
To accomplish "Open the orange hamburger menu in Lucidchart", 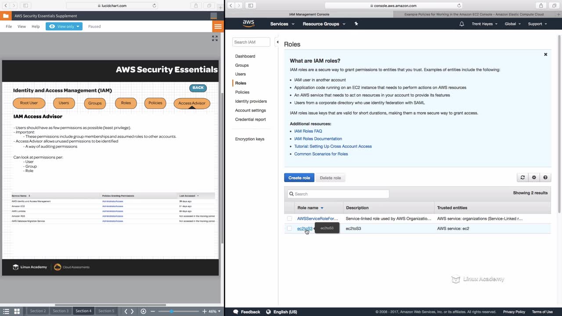I will click(218, 26).
